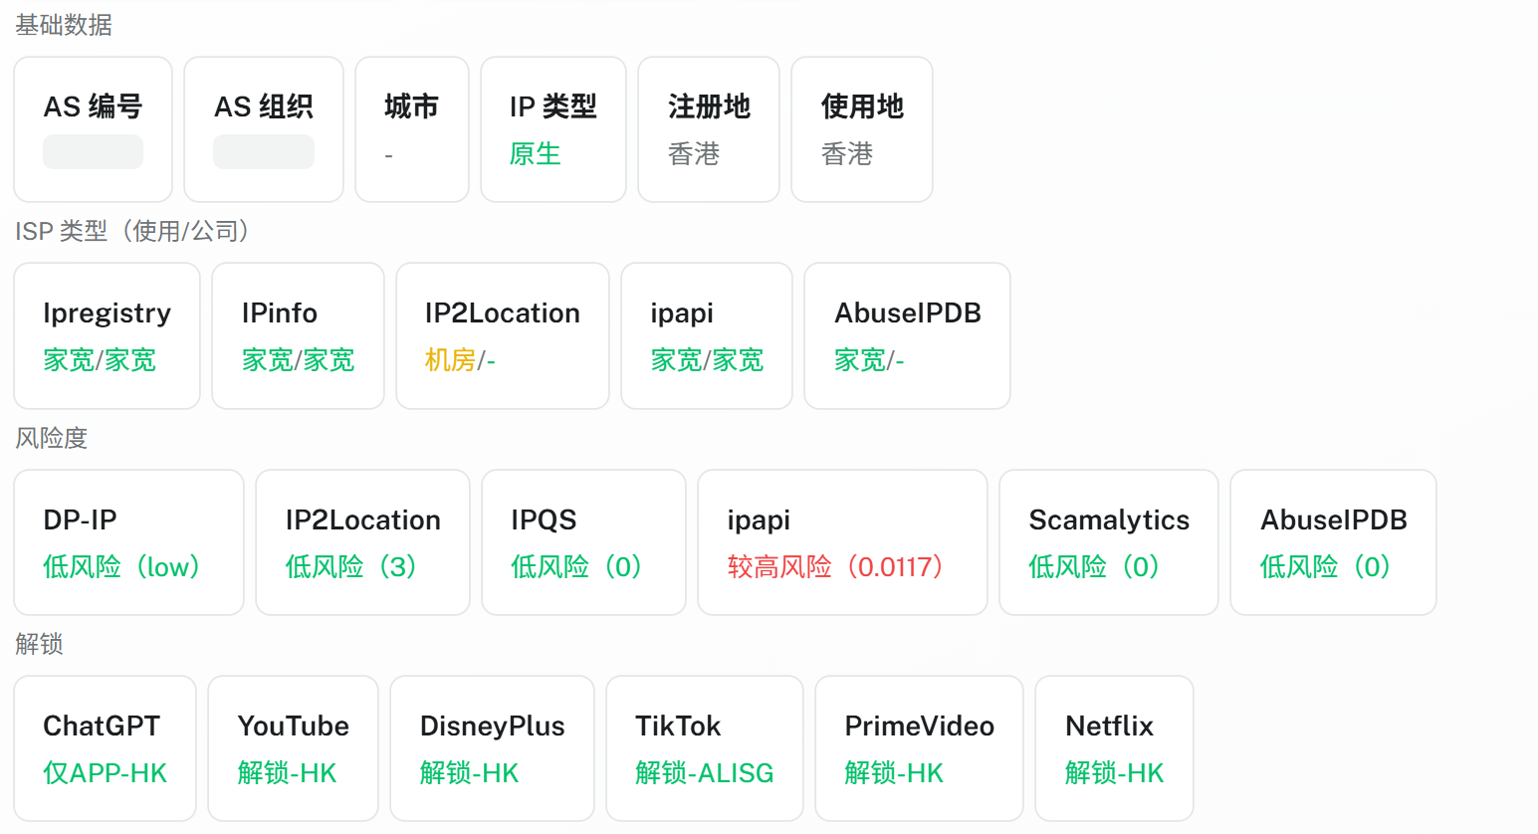The image size is (1538, 834).
Task: Click the DisneyPlus unlock card
Action: click(492, 748)
